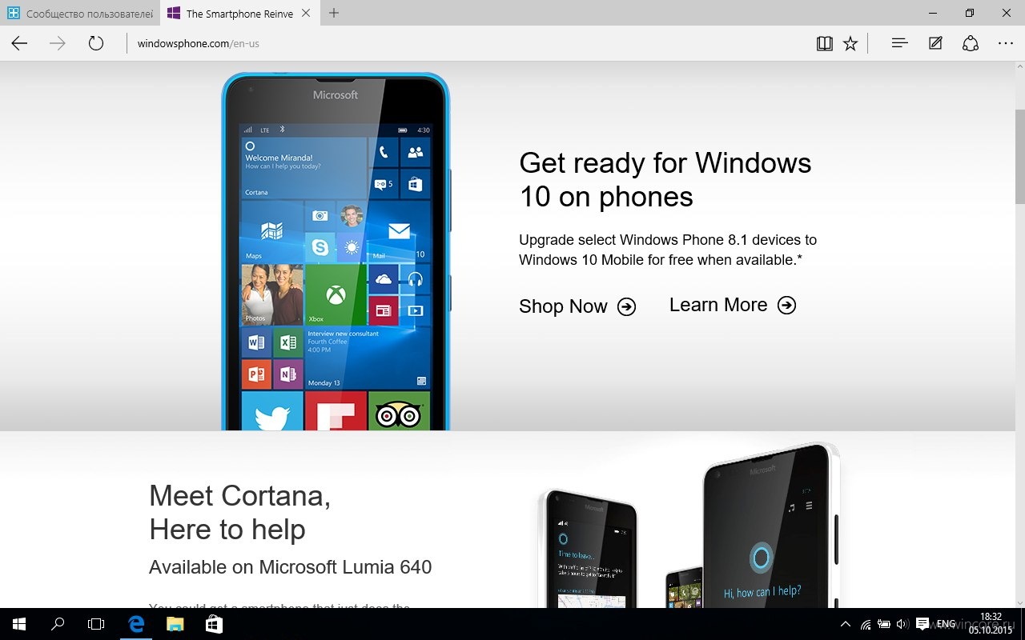Open the taskbar clock and date

click(x=991, y=623)
